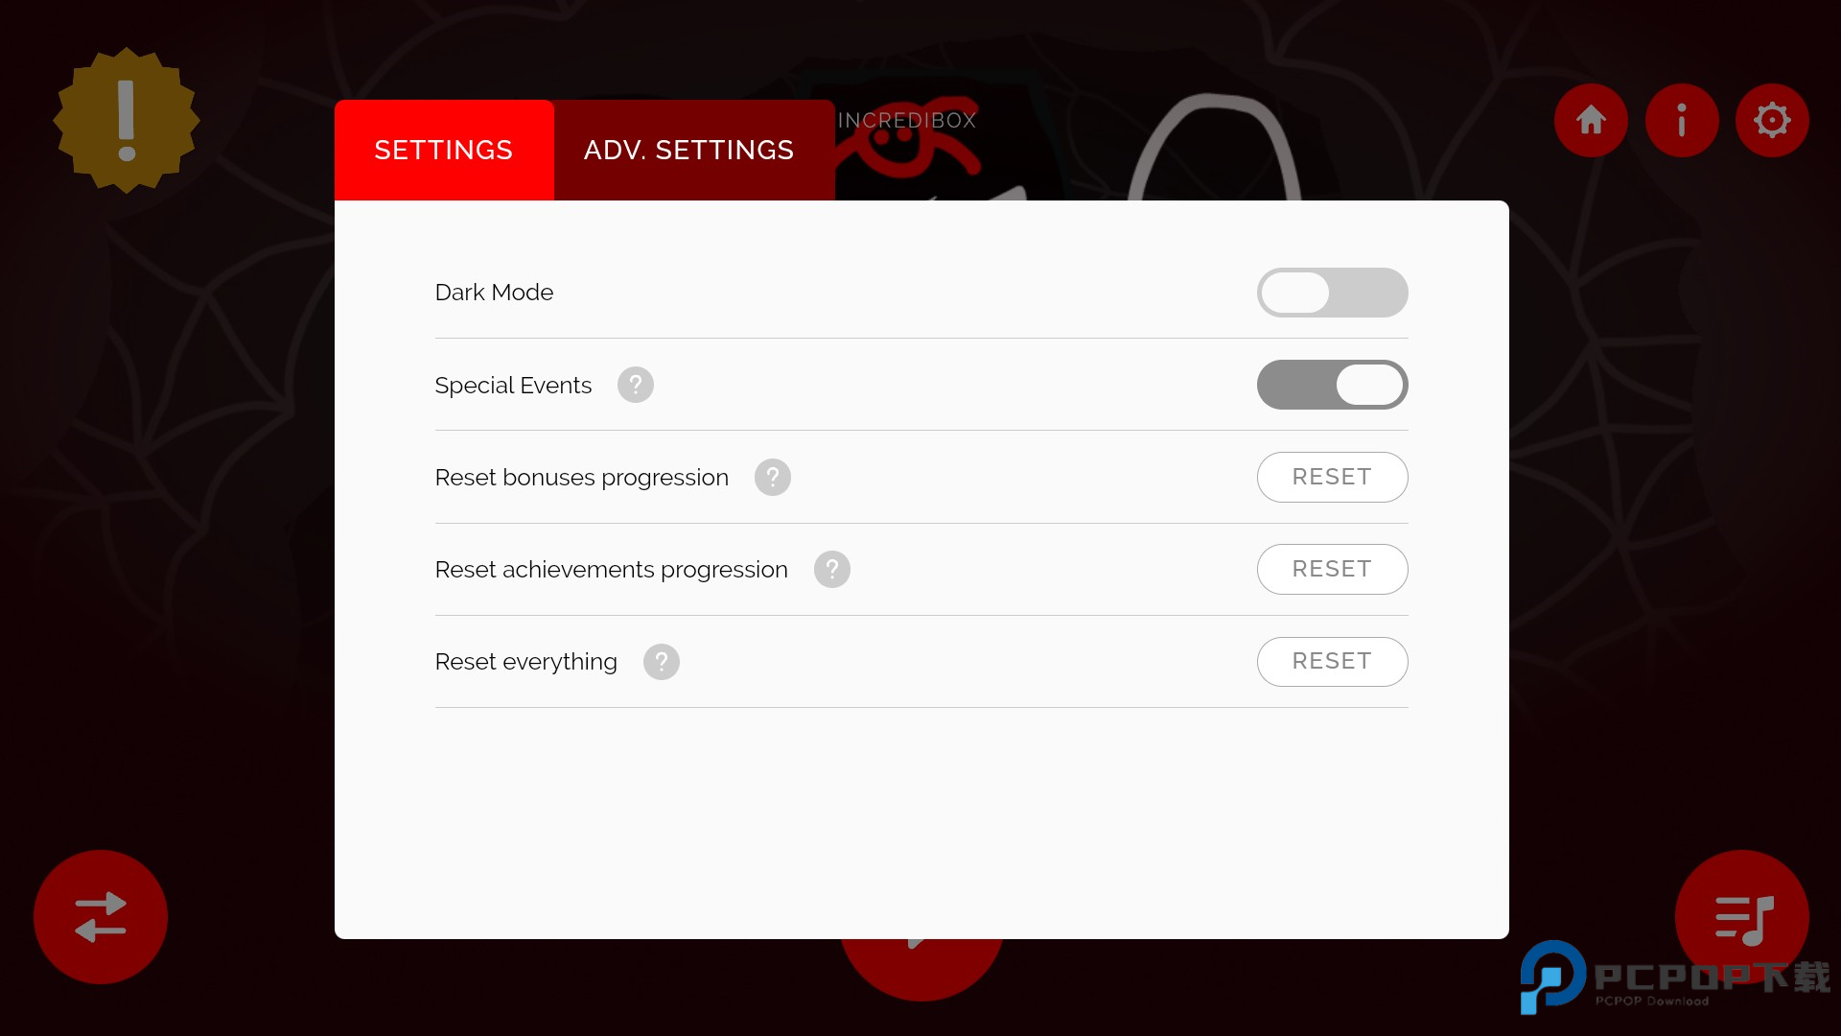Image resolution: width=1841 pixels, height=1036 pixels.
Task: Toggle the Dark Mode switch
Action: [x=1332, y=293]
